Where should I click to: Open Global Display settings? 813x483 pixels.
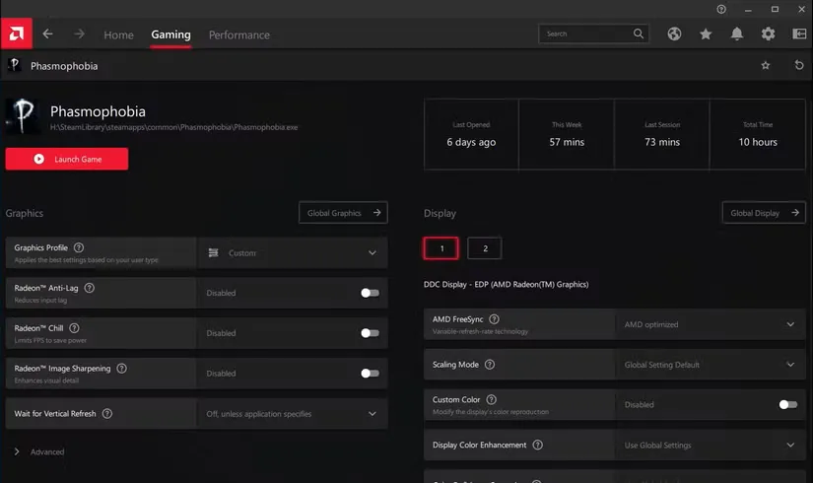point(764,213)
